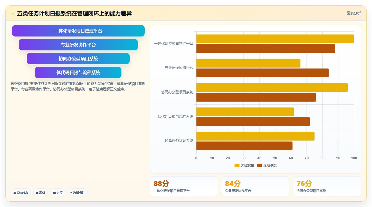This screenshot has height=207, width=372.
Task: Click the chart title 五类任务计划日报系统在管理闭环上的能力差异
Action: coord(74,13)
